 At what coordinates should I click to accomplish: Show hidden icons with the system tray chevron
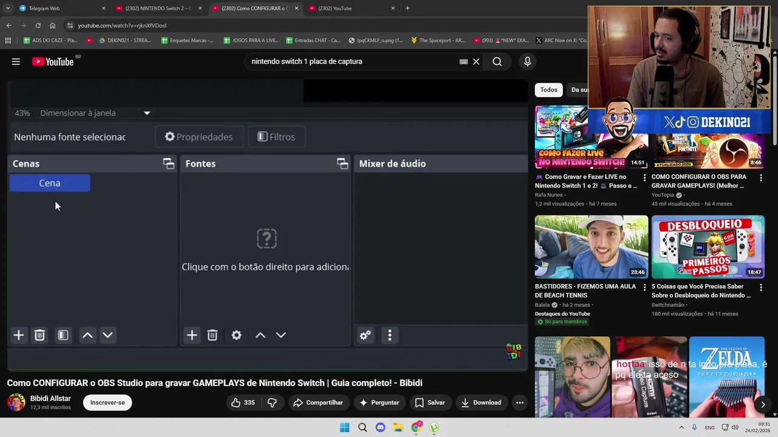681,427
